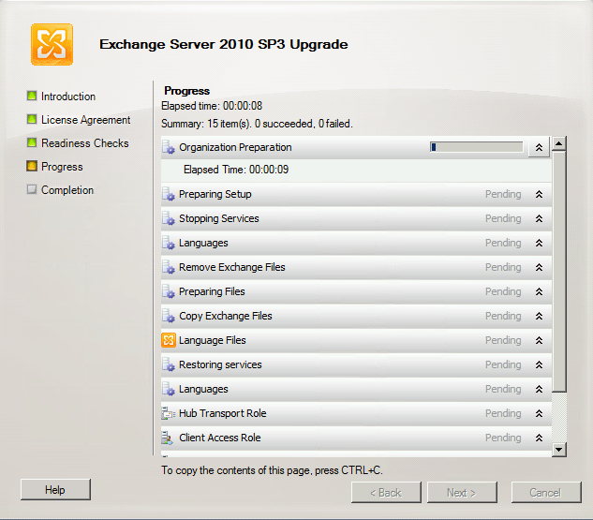Expand the Client Access Role chevron
Viewport: 593px width, 520px height.
tap(539, 438)
